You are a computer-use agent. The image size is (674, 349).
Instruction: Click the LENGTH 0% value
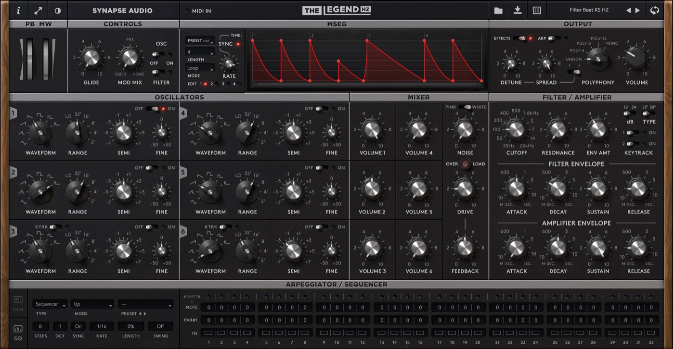131,326
